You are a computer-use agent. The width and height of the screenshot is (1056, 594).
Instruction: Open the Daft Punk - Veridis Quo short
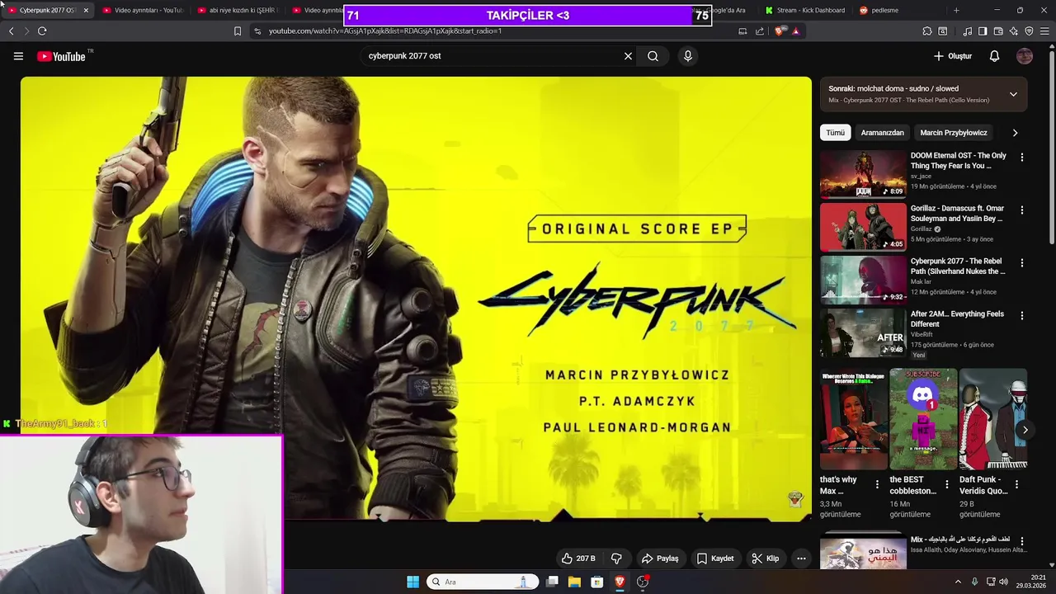coord(993,419)
